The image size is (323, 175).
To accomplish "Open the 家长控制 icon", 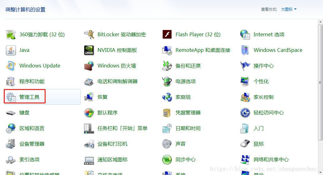I will [x=245, y=97].
